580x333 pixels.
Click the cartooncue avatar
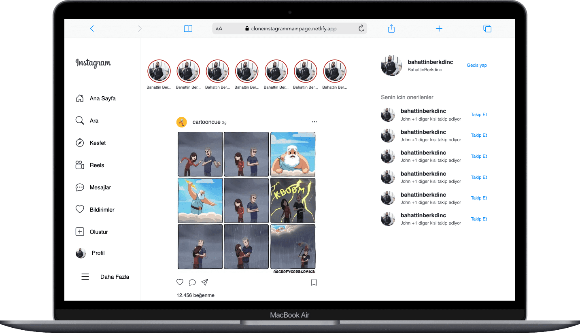[x=182, y=122]
